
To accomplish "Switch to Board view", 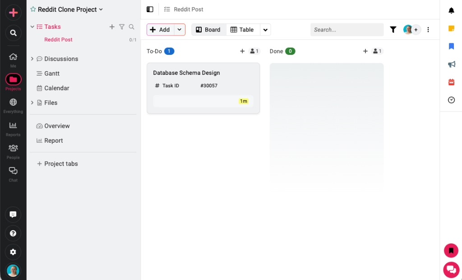I will pyautogui.click(x=209, y=30).
